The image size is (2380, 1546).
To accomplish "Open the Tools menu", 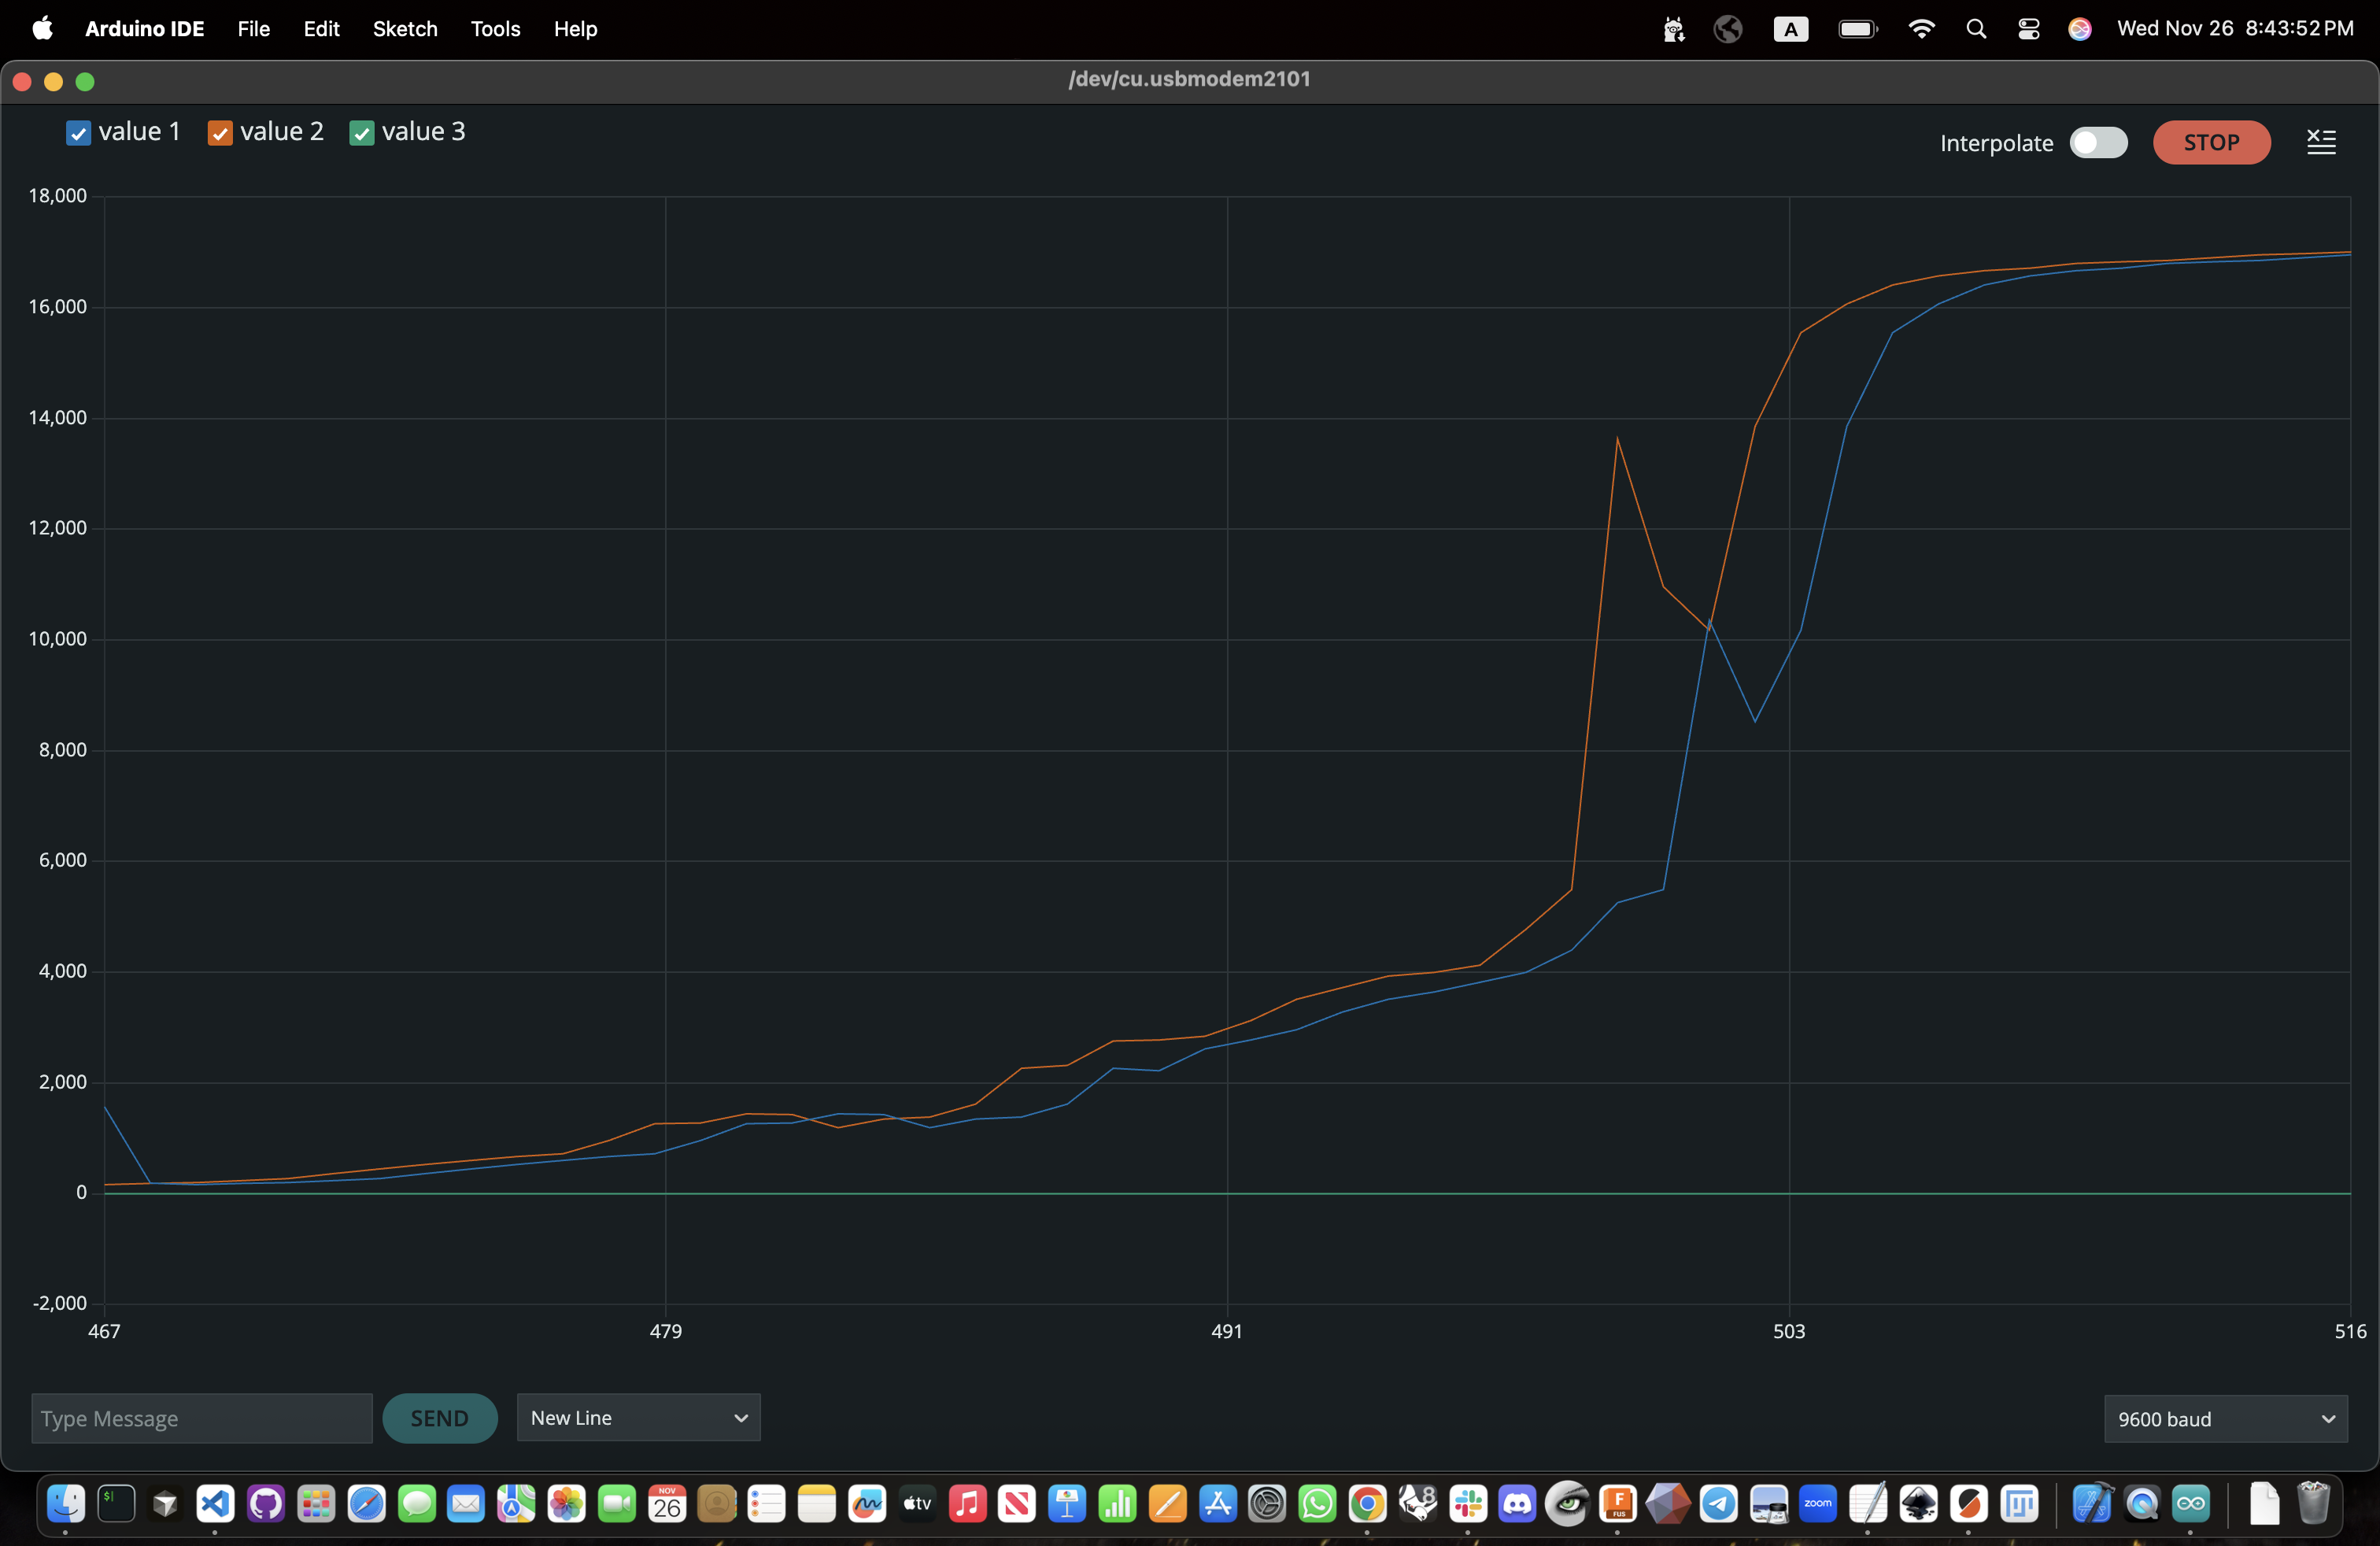I will click(495, 29).
